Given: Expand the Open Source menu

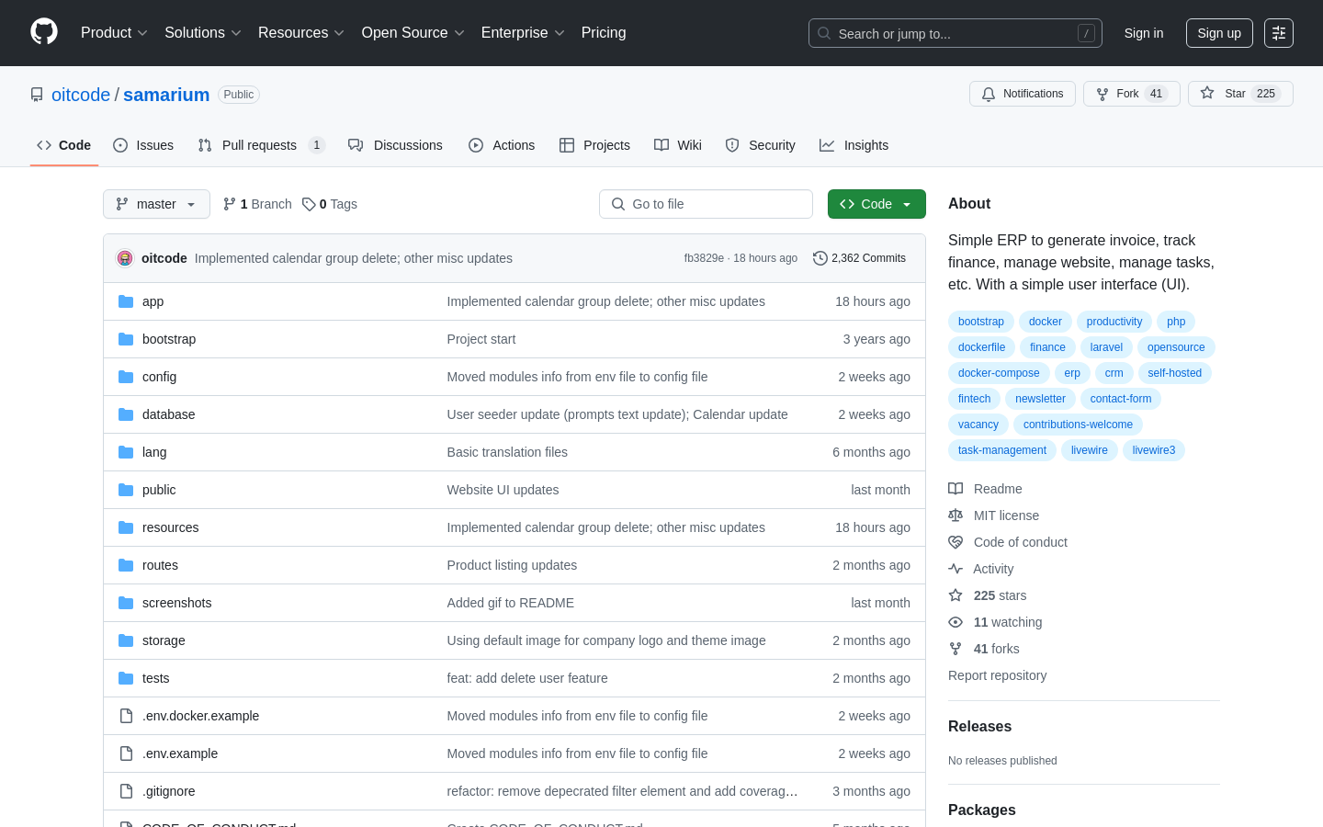Looking at the screenshot, I should 413,33.
